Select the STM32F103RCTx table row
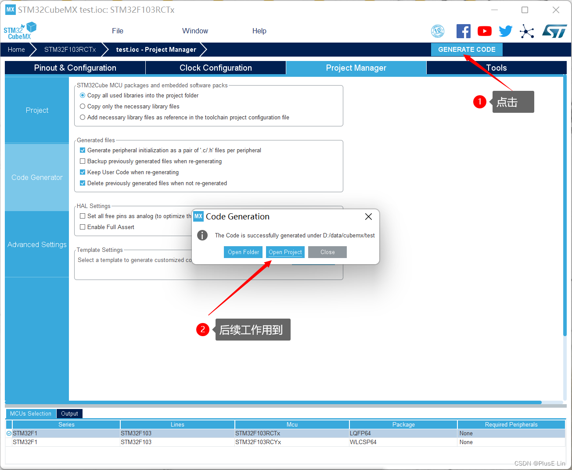 pyautogui.click(x=285, y=433)
